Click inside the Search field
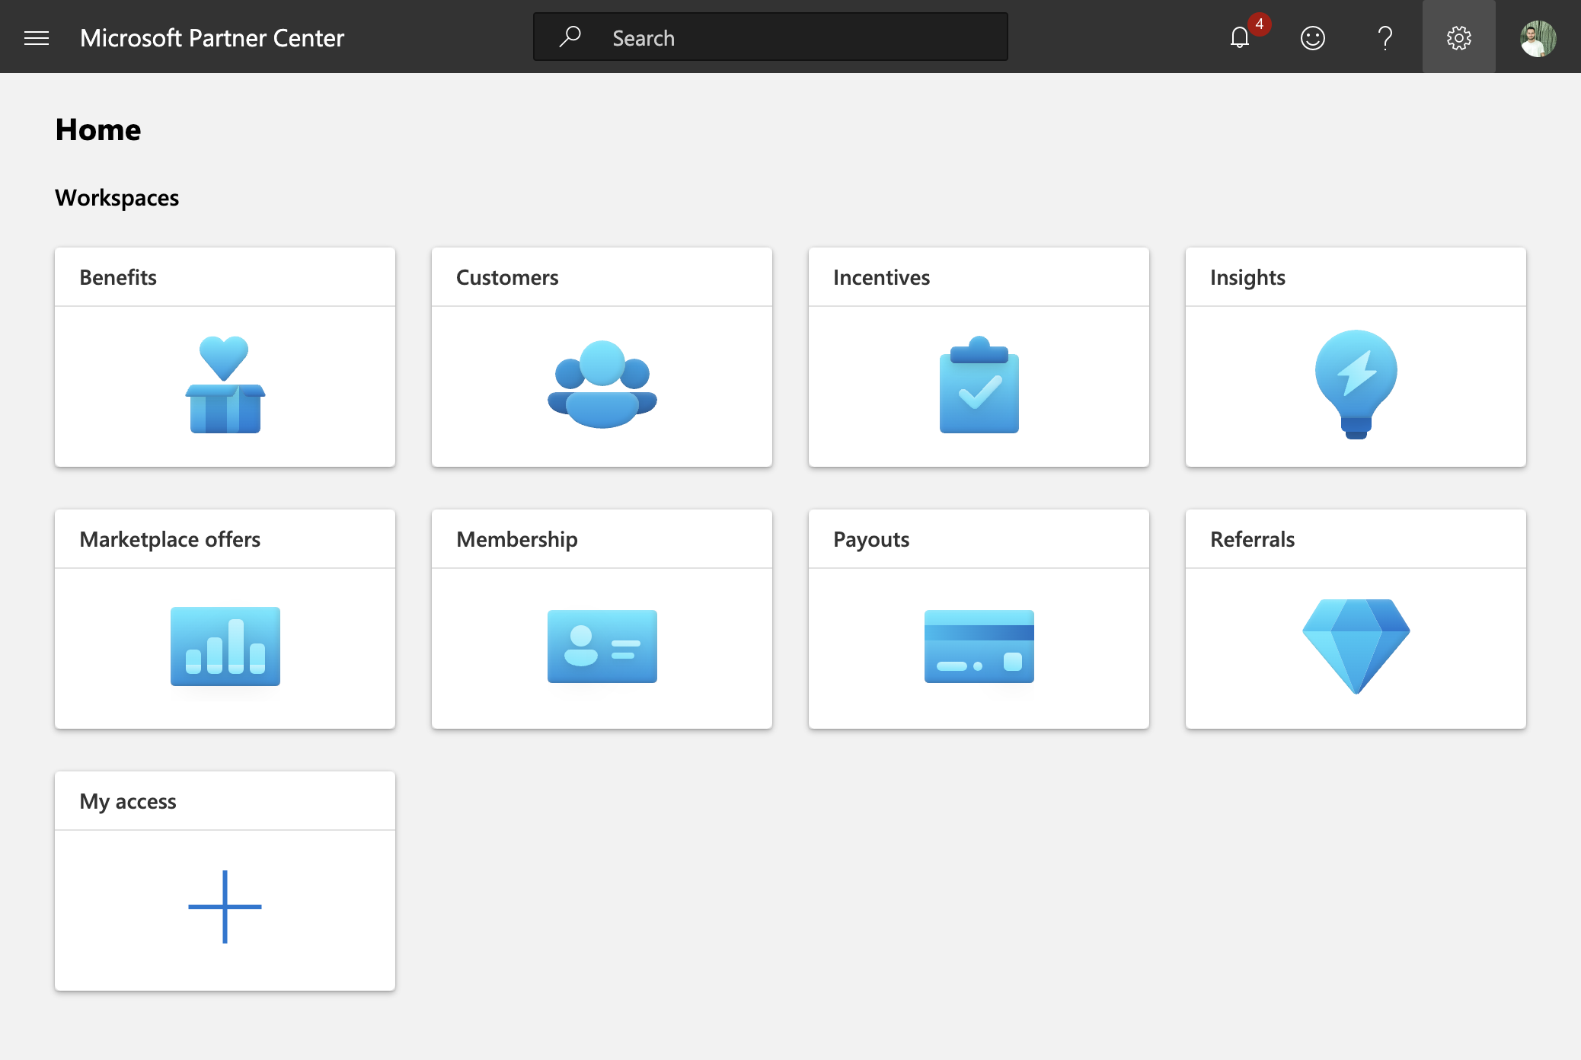The height and width of the screenshot is (1060, 1581). 771,37
